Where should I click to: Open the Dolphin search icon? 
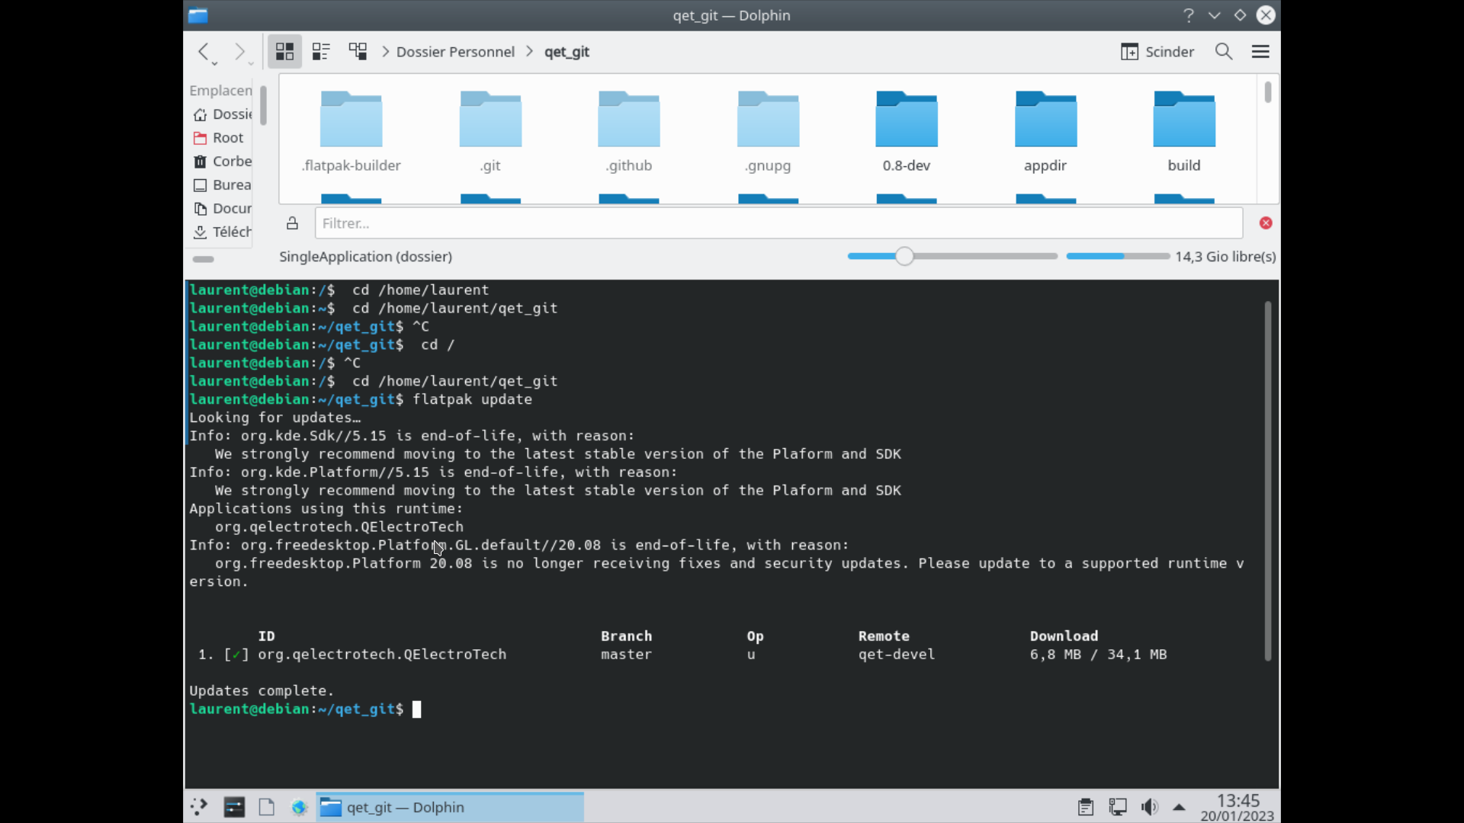1224,51
